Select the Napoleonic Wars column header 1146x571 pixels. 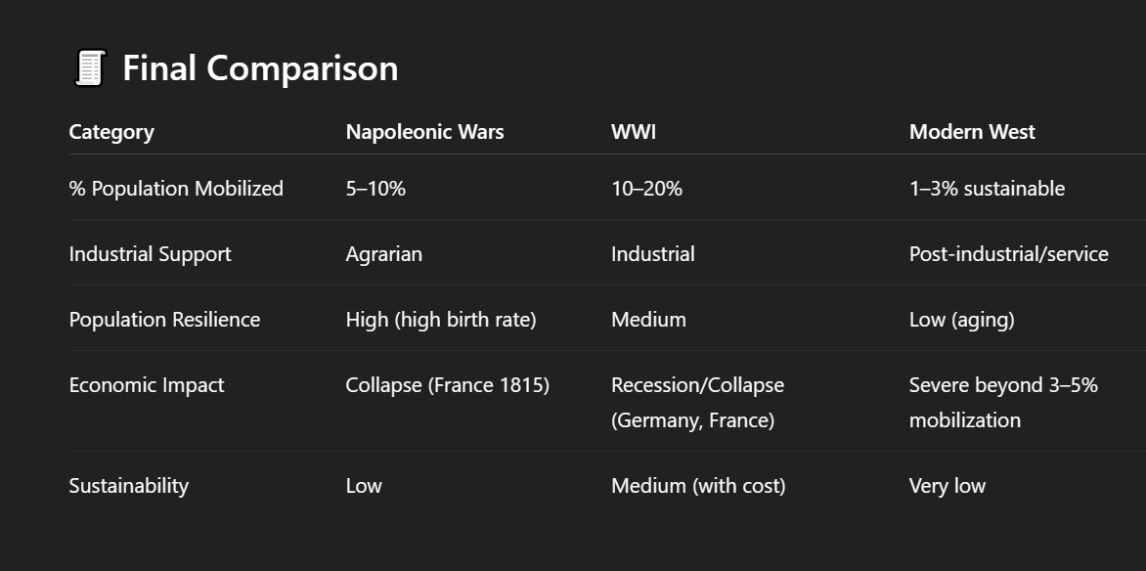tap(424, 132)
